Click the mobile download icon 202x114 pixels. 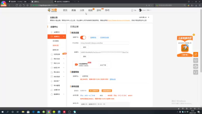coord(132,10)
